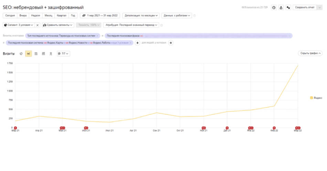Screen dimensions: 327x171
Task: Select Квартал period tab
Action: pos(62,15)
